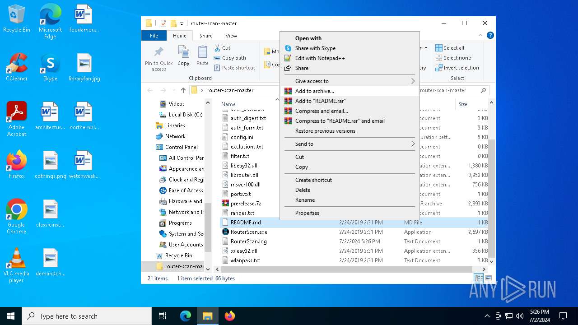Click Select none in the ribbon
Viewport: 578px width, 325px height.
pyautogui.click(x=453, y=58)
